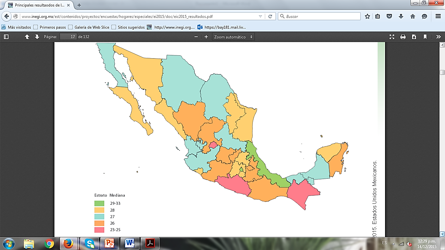Open the Galería de Web Slice bookmark
This screenshot has width=445, height=250.
pos(89,27)
